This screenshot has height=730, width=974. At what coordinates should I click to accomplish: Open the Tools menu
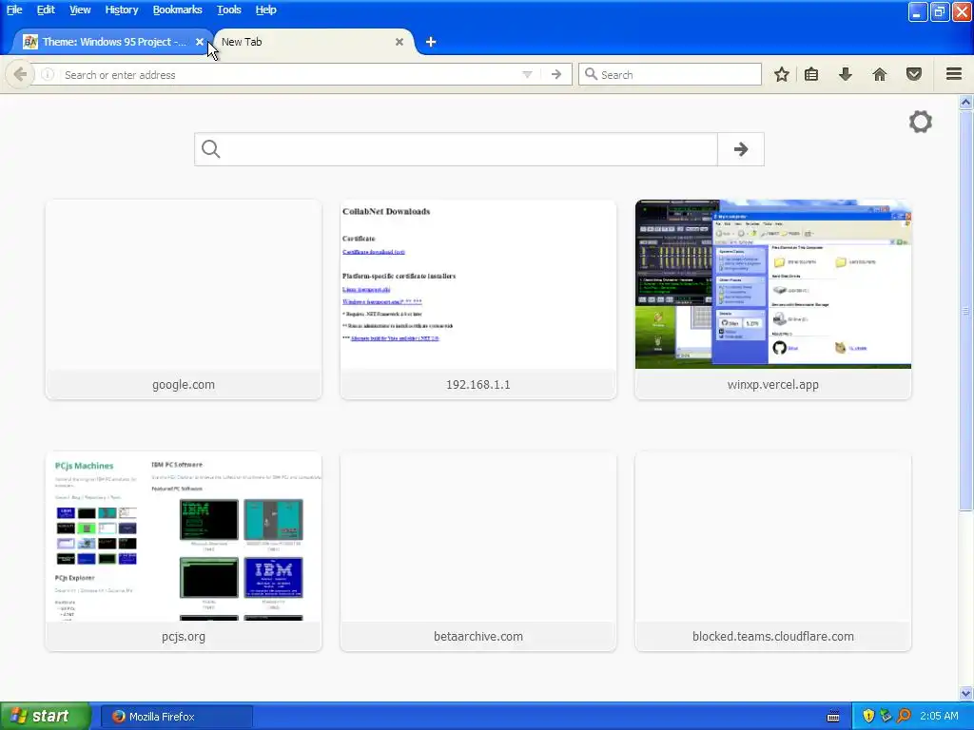tap(228, 10)
